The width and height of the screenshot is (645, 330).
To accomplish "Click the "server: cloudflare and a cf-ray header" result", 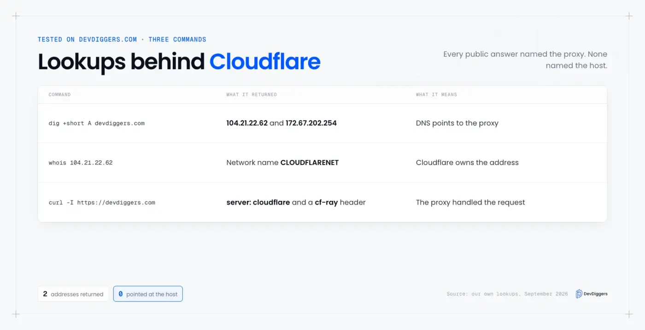I will [296, 202].
